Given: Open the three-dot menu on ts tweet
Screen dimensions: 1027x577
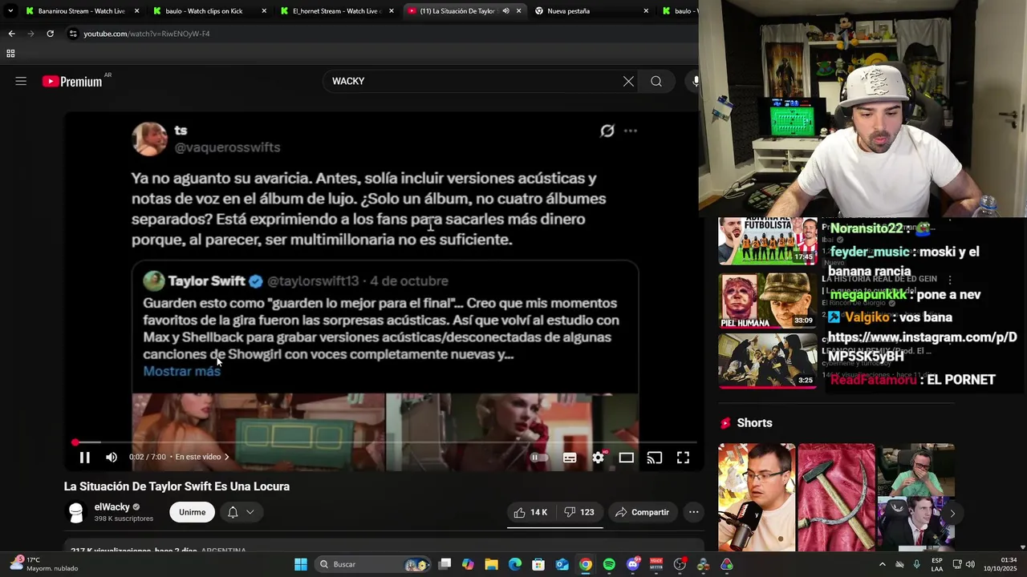Looking at the screenshot, I should (631, 131).
